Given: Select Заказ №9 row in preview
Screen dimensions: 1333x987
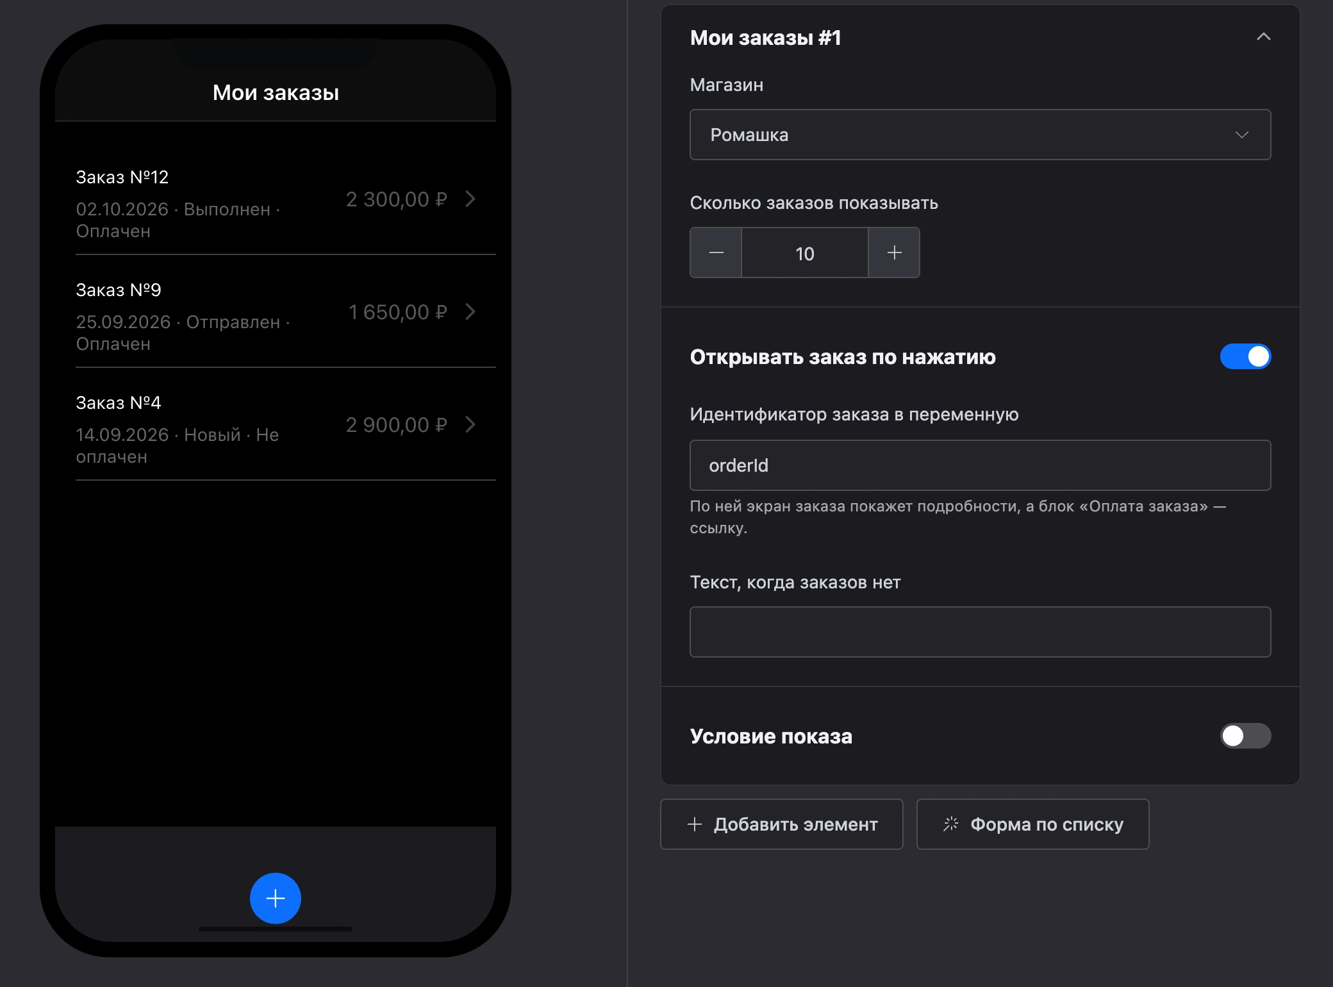Looking at the screenshot, I should 286,313.
